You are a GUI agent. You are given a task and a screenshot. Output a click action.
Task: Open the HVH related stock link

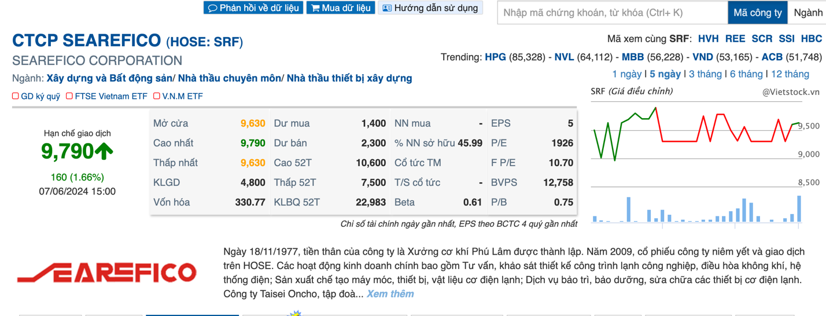coord(708,39)
